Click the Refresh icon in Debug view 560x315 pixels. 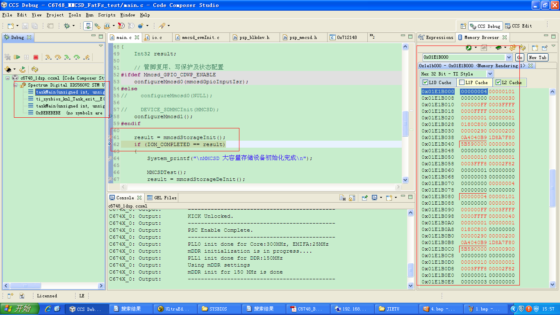[x=35, y=69]
